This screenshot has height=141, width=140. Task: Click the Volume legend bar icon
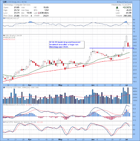point(4,87)
